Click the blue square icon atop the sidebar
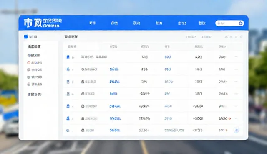 26,37
